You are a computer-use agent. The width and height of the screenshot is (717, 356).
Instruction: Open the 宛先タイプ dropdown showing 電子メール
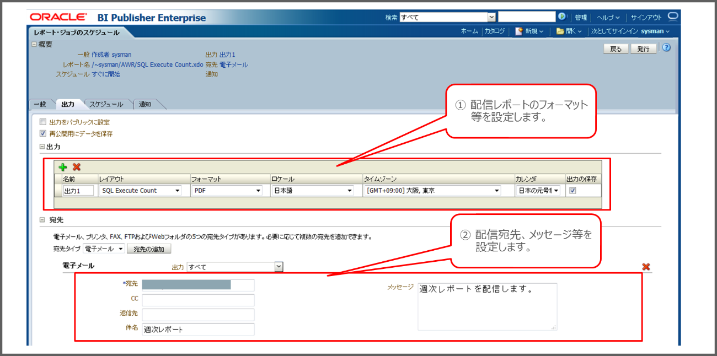tap(104, 249)
